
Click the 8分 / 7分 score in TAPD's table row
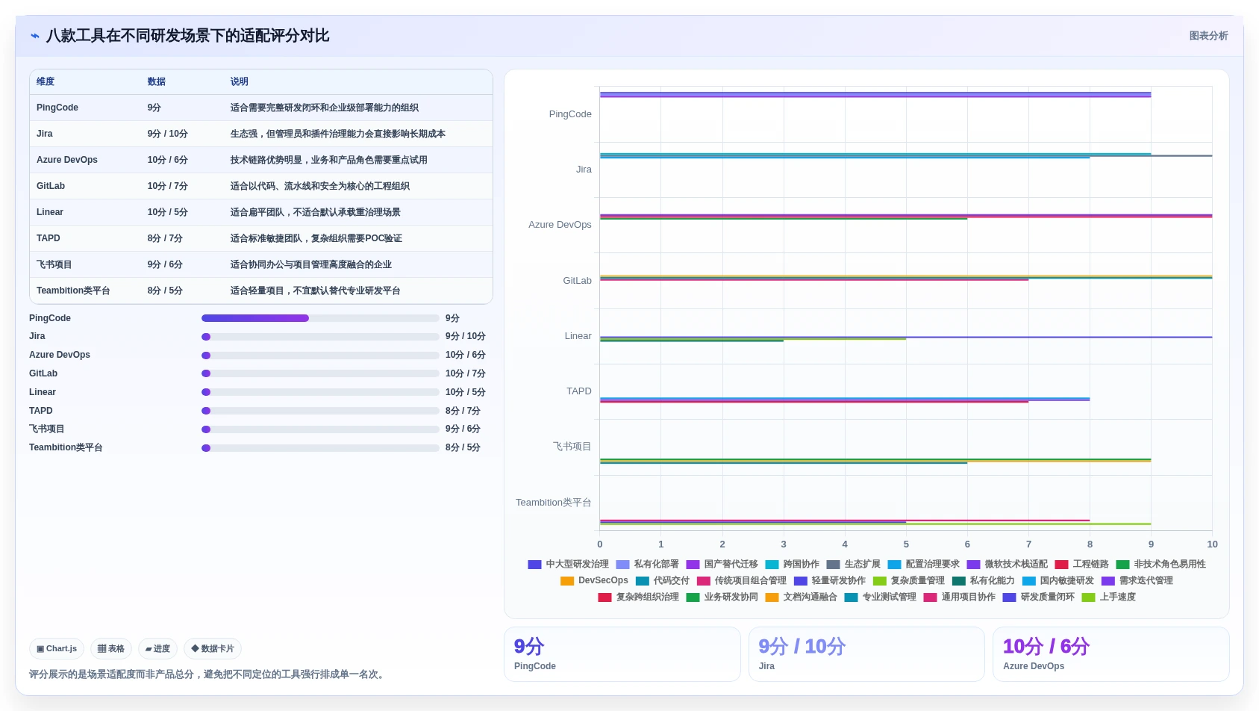(x=165, y=238)
